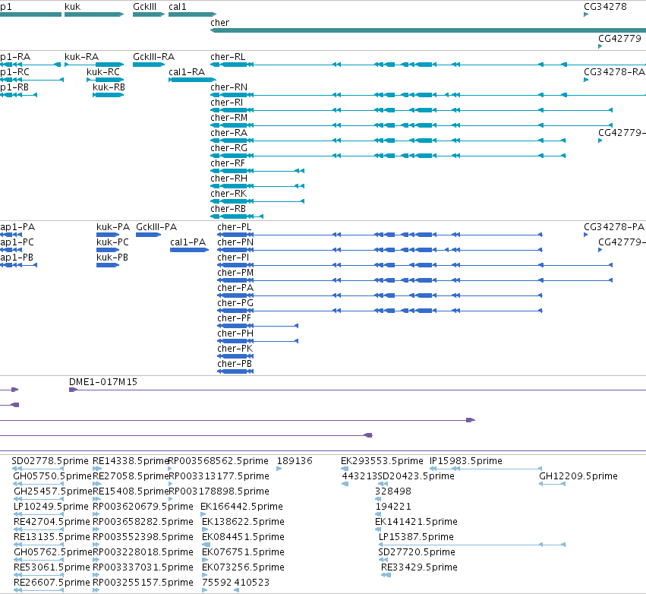
Task: Click the cher-RA transcript label
Action: [228, 133]
